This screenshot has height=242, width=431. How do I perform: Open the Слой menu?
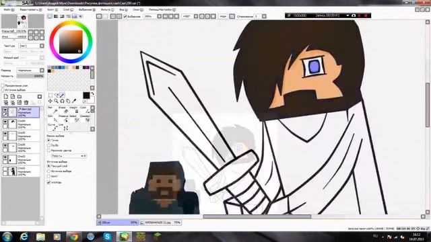click(68, 9)
